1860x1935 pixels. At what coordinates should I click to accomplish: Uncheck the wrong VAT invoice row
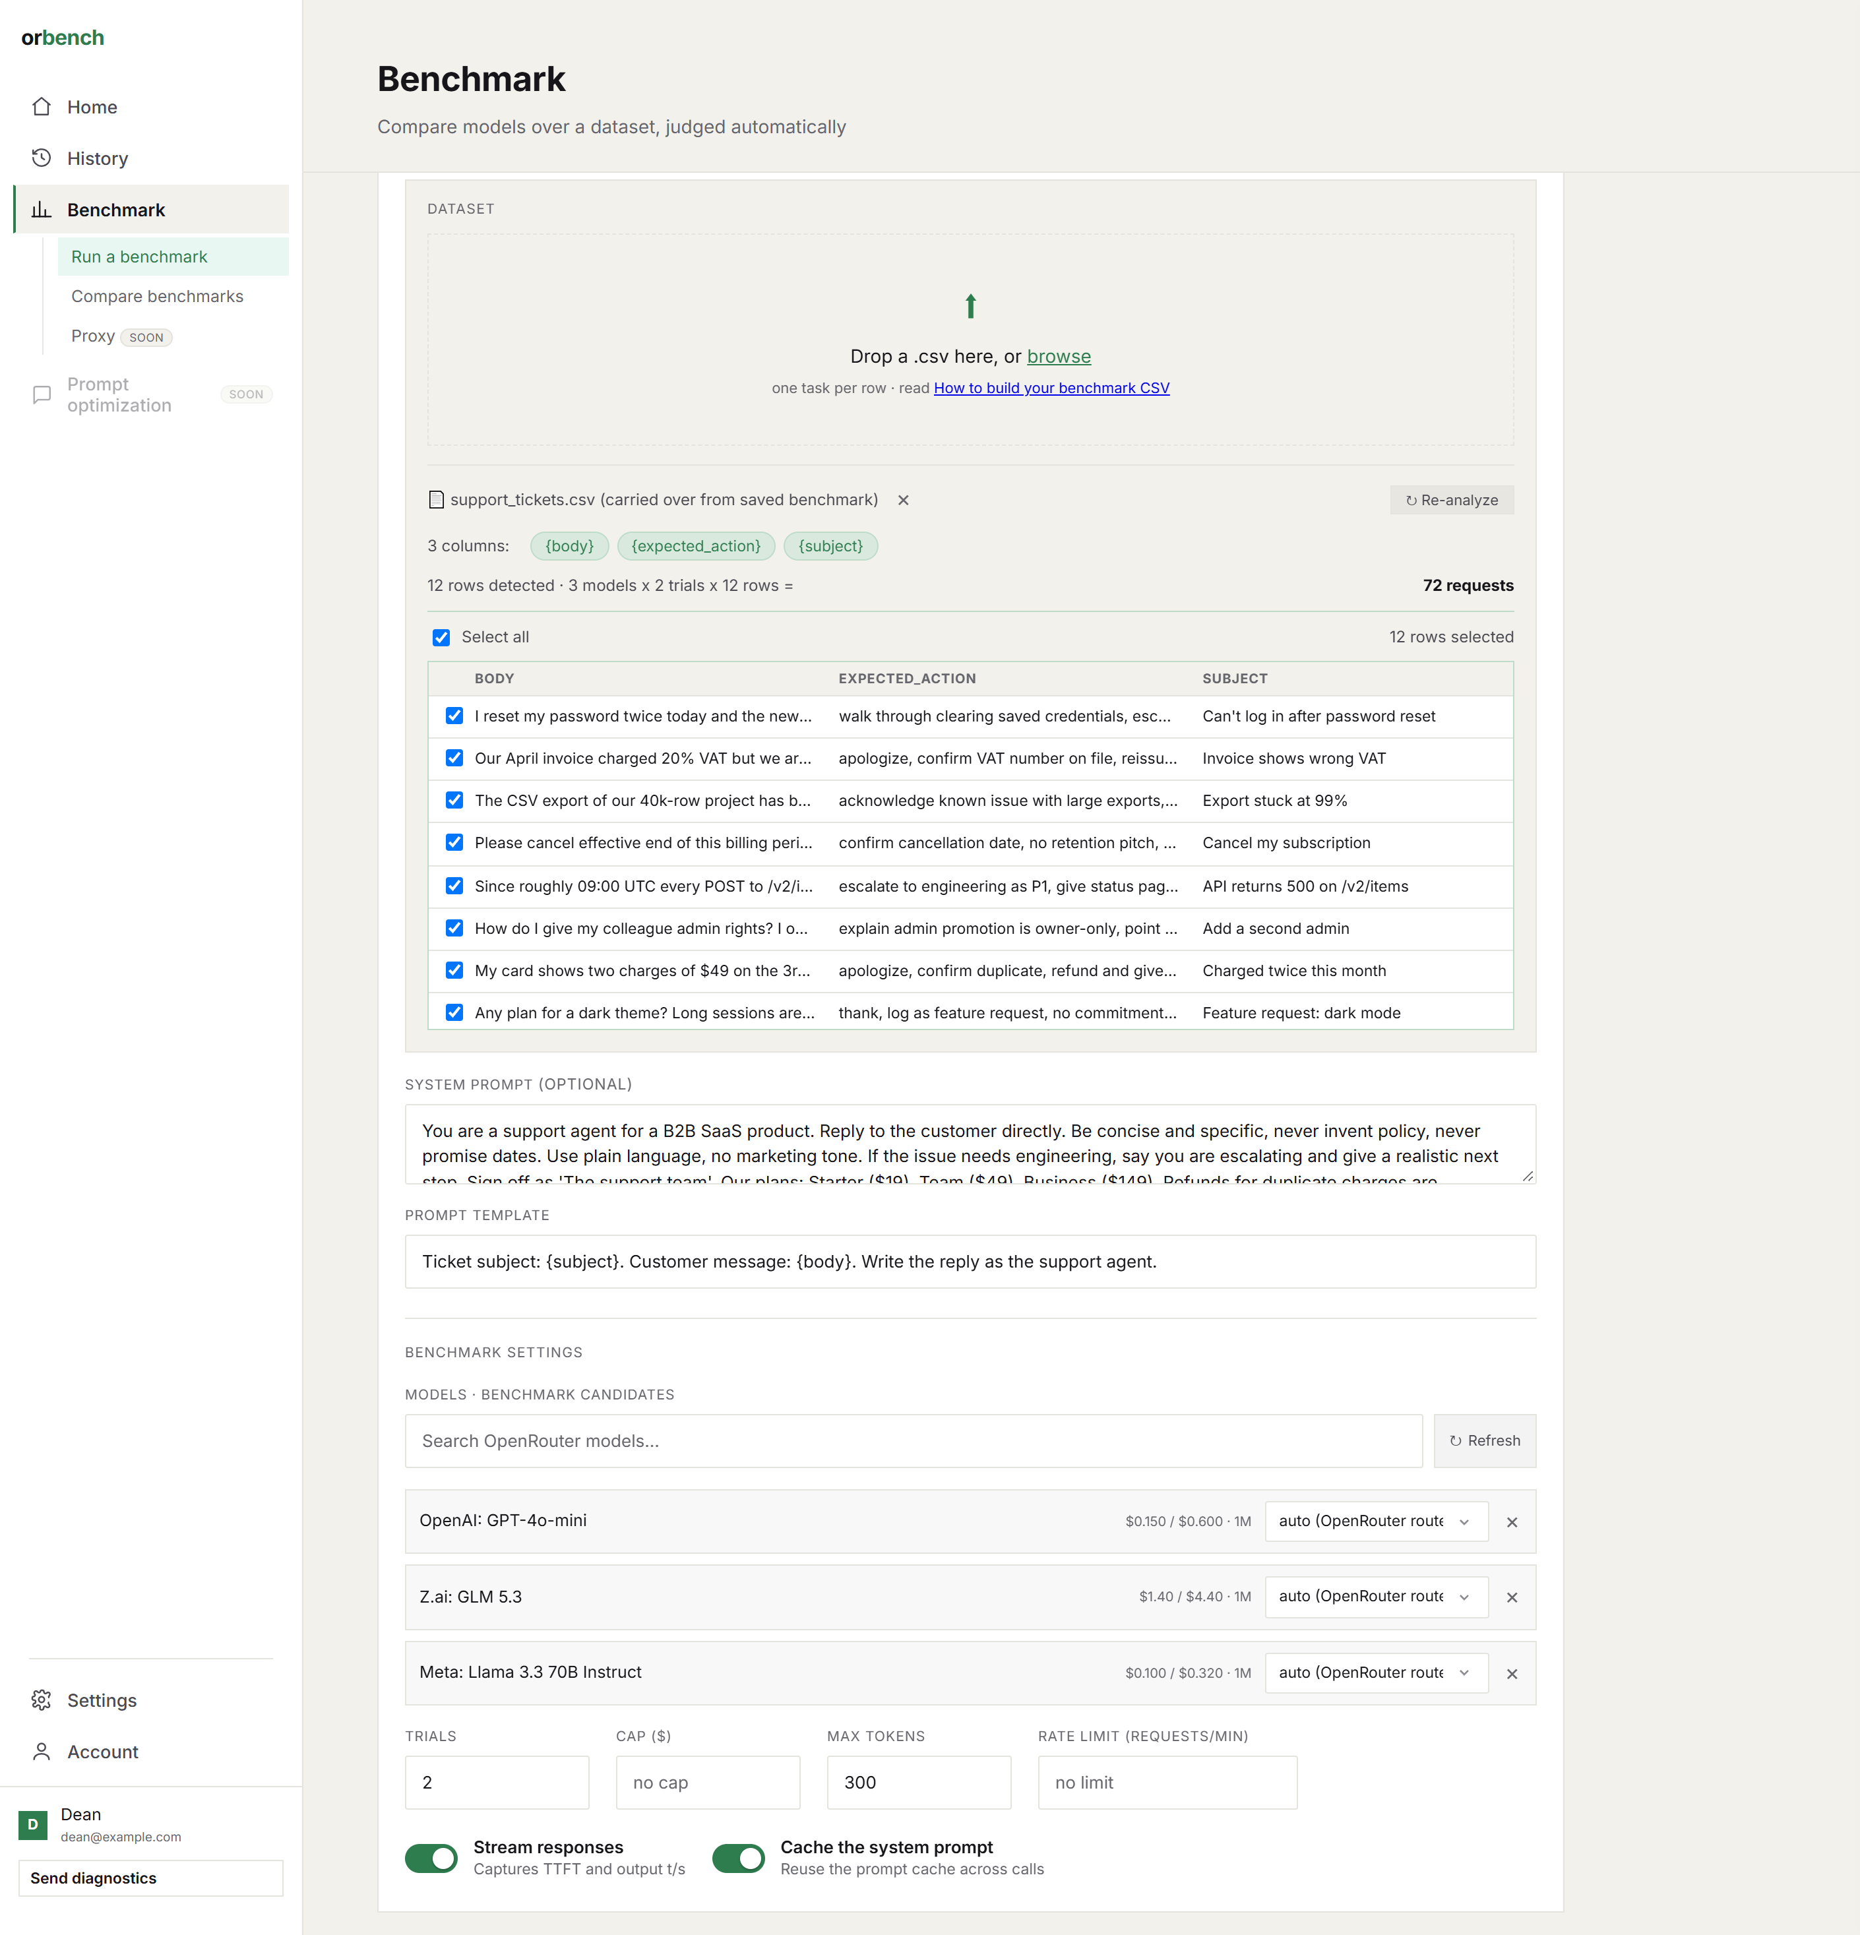(x=454, y=758)
